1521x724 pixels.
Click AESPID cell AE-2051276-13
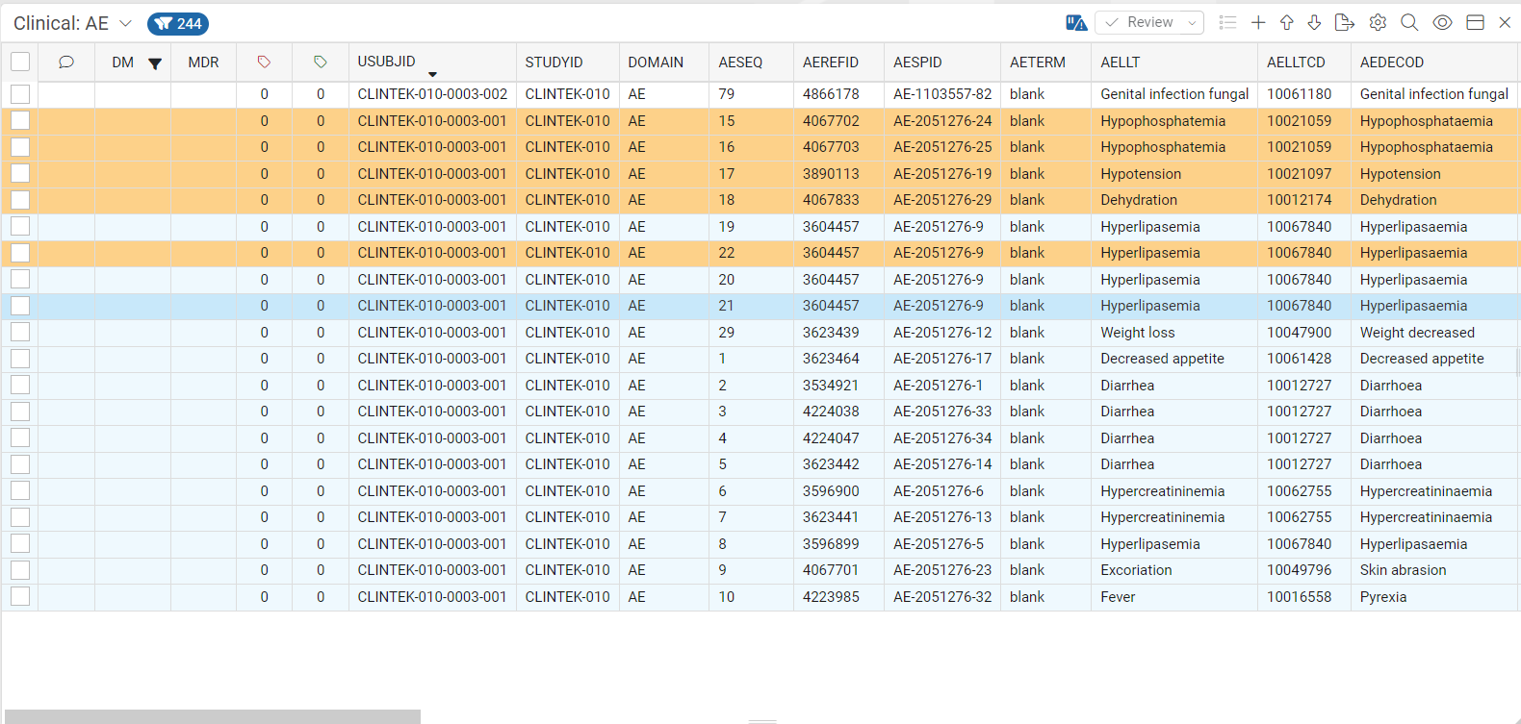(942, 517)
